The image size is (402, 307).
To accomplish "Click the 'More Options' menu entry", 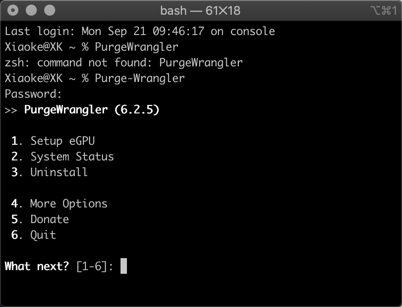I will click(x=69, y=204).
